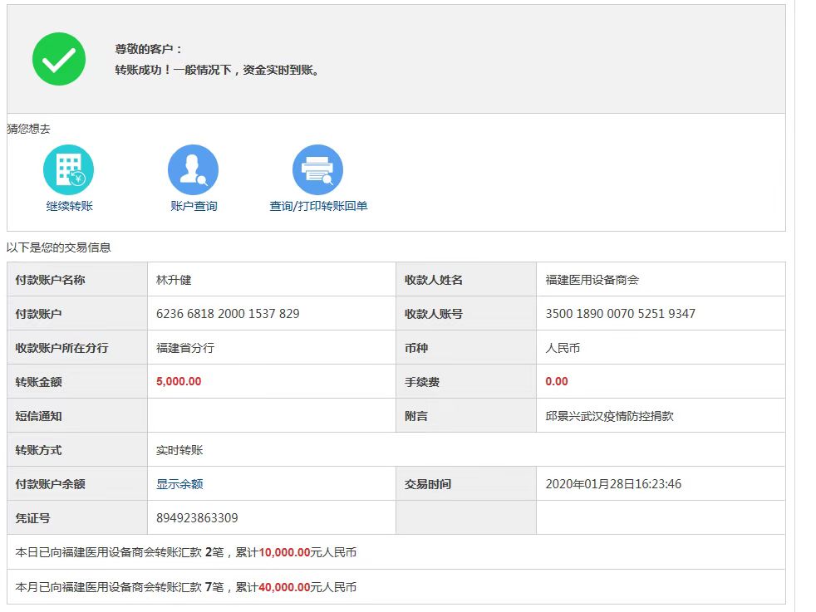
Task: Click the red fee value 0.00
Action: tap(557, 382)
